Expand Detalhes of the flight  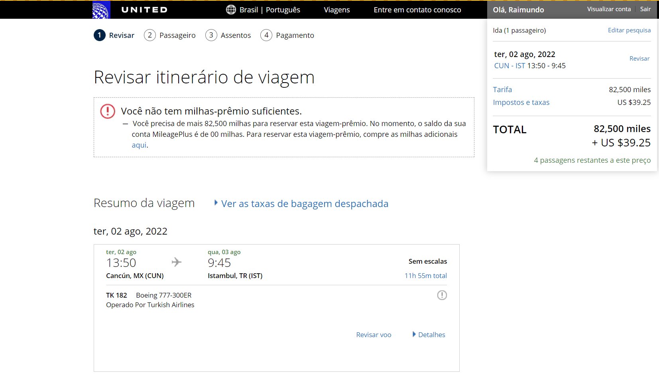(x=429, y=335)
